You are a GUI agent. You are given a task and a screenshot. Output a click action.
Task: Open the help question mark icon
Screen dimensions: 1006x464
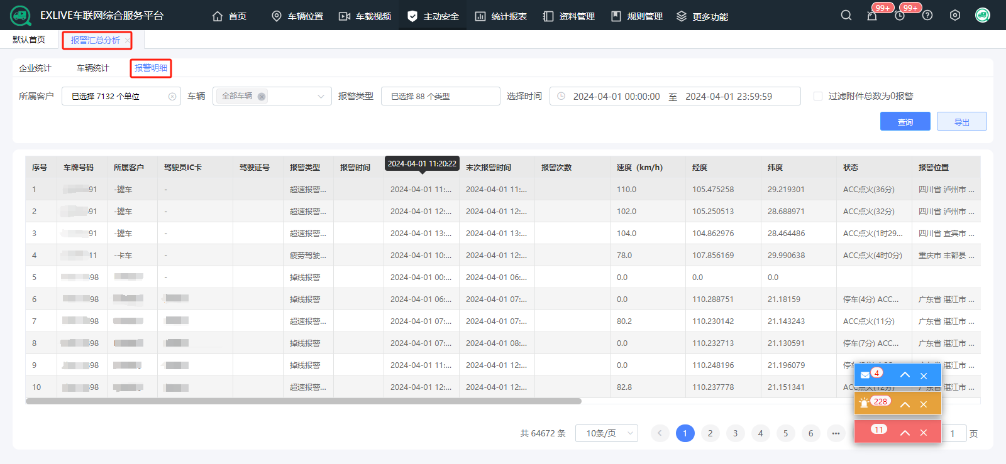(x=927, y=16)
